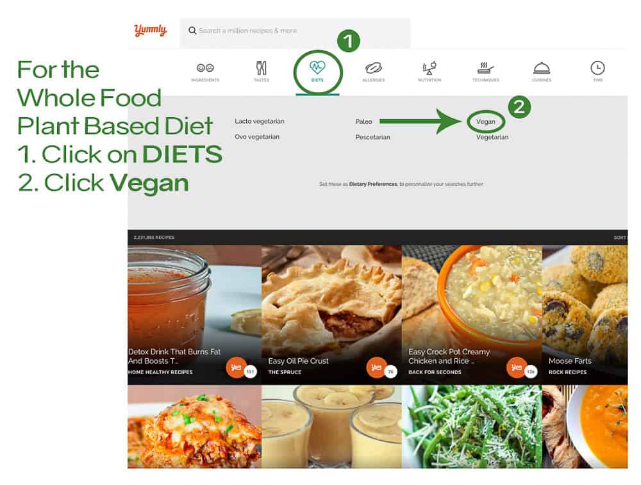
Task: Open the Time clock icon
Action: [597, 68]
